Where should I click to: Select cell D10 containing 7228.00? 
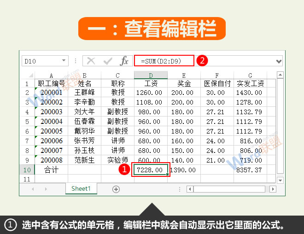(151, 170)
